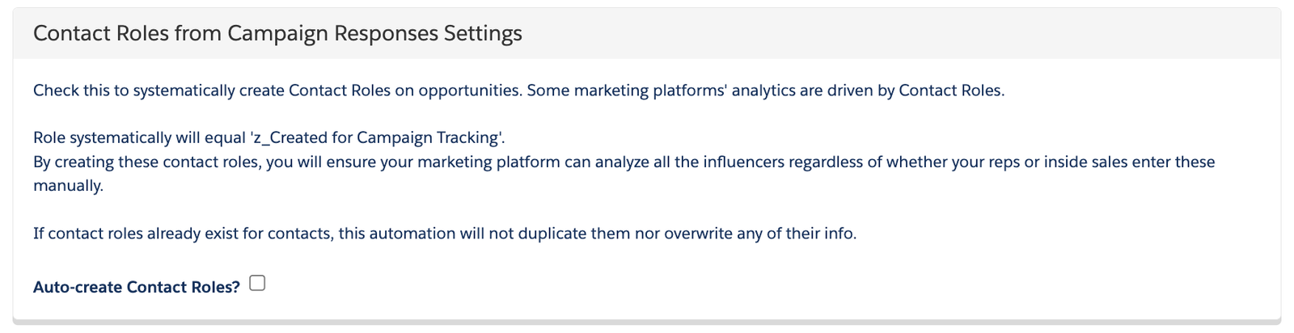Select the 'Contact Roles from Campaign Responses Settings' heading
1294x333 pixels.
coord(277,33)
